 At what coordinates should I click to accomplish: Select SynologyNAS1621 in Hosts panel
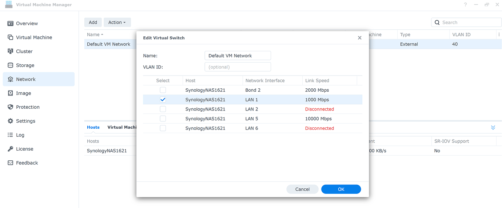pyautogui.click(x=107, y=151)
